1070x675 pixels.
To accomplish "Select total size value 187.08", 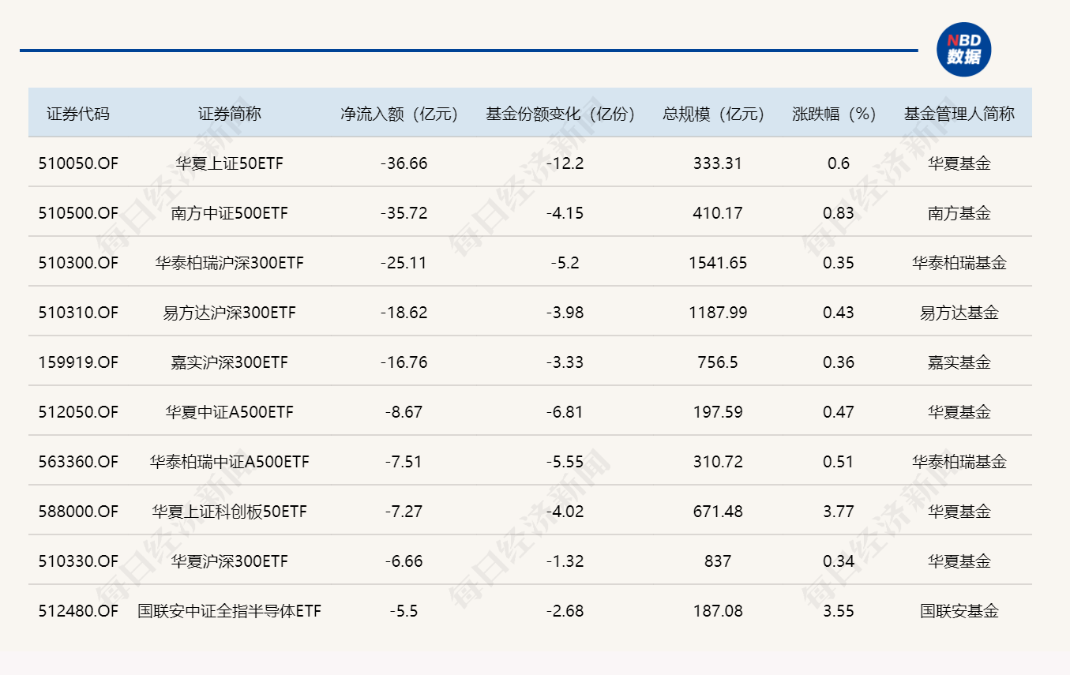I will click(718, 611).
